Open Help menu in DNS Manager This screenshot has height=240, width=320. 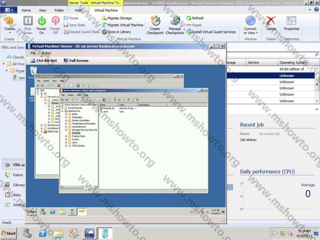coord(62,81)
